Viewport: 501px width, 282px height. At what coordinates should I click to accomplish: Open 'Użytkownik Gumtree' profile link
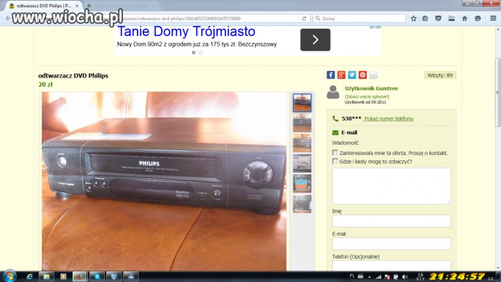click(371, 89)
